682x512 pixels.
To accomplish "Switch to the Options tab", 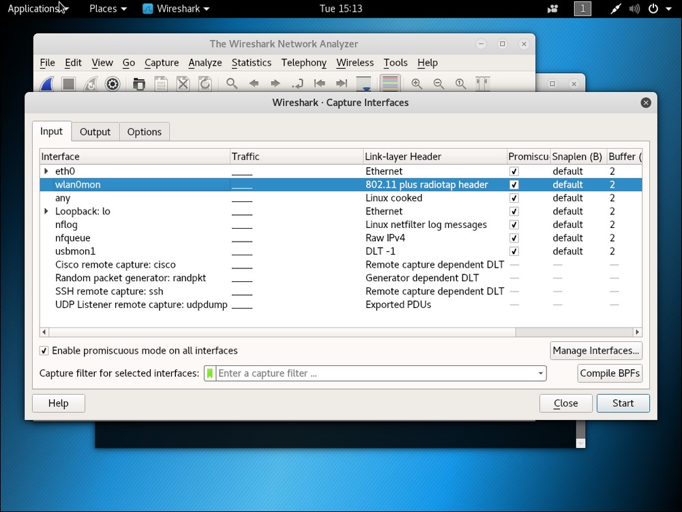I will click(144, 132).
